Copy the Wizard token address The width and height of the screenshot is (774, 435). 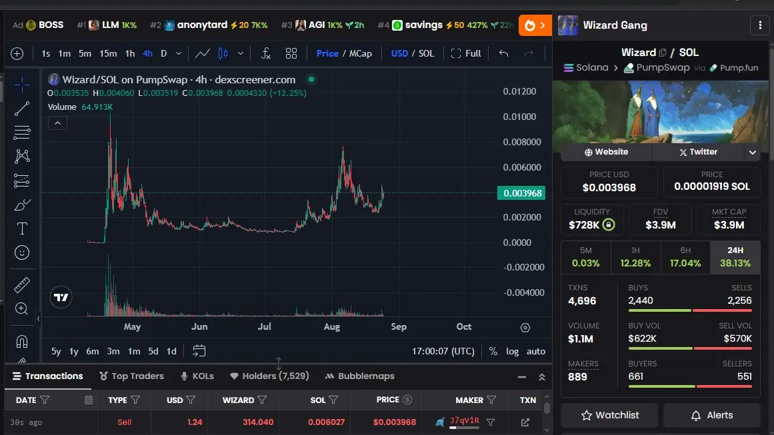(663, 52)
